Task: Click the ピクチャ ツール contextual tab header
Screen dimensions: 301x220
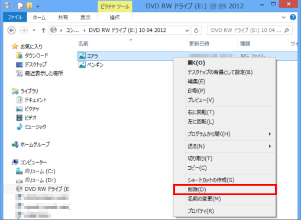Action: tap(115, 7)
